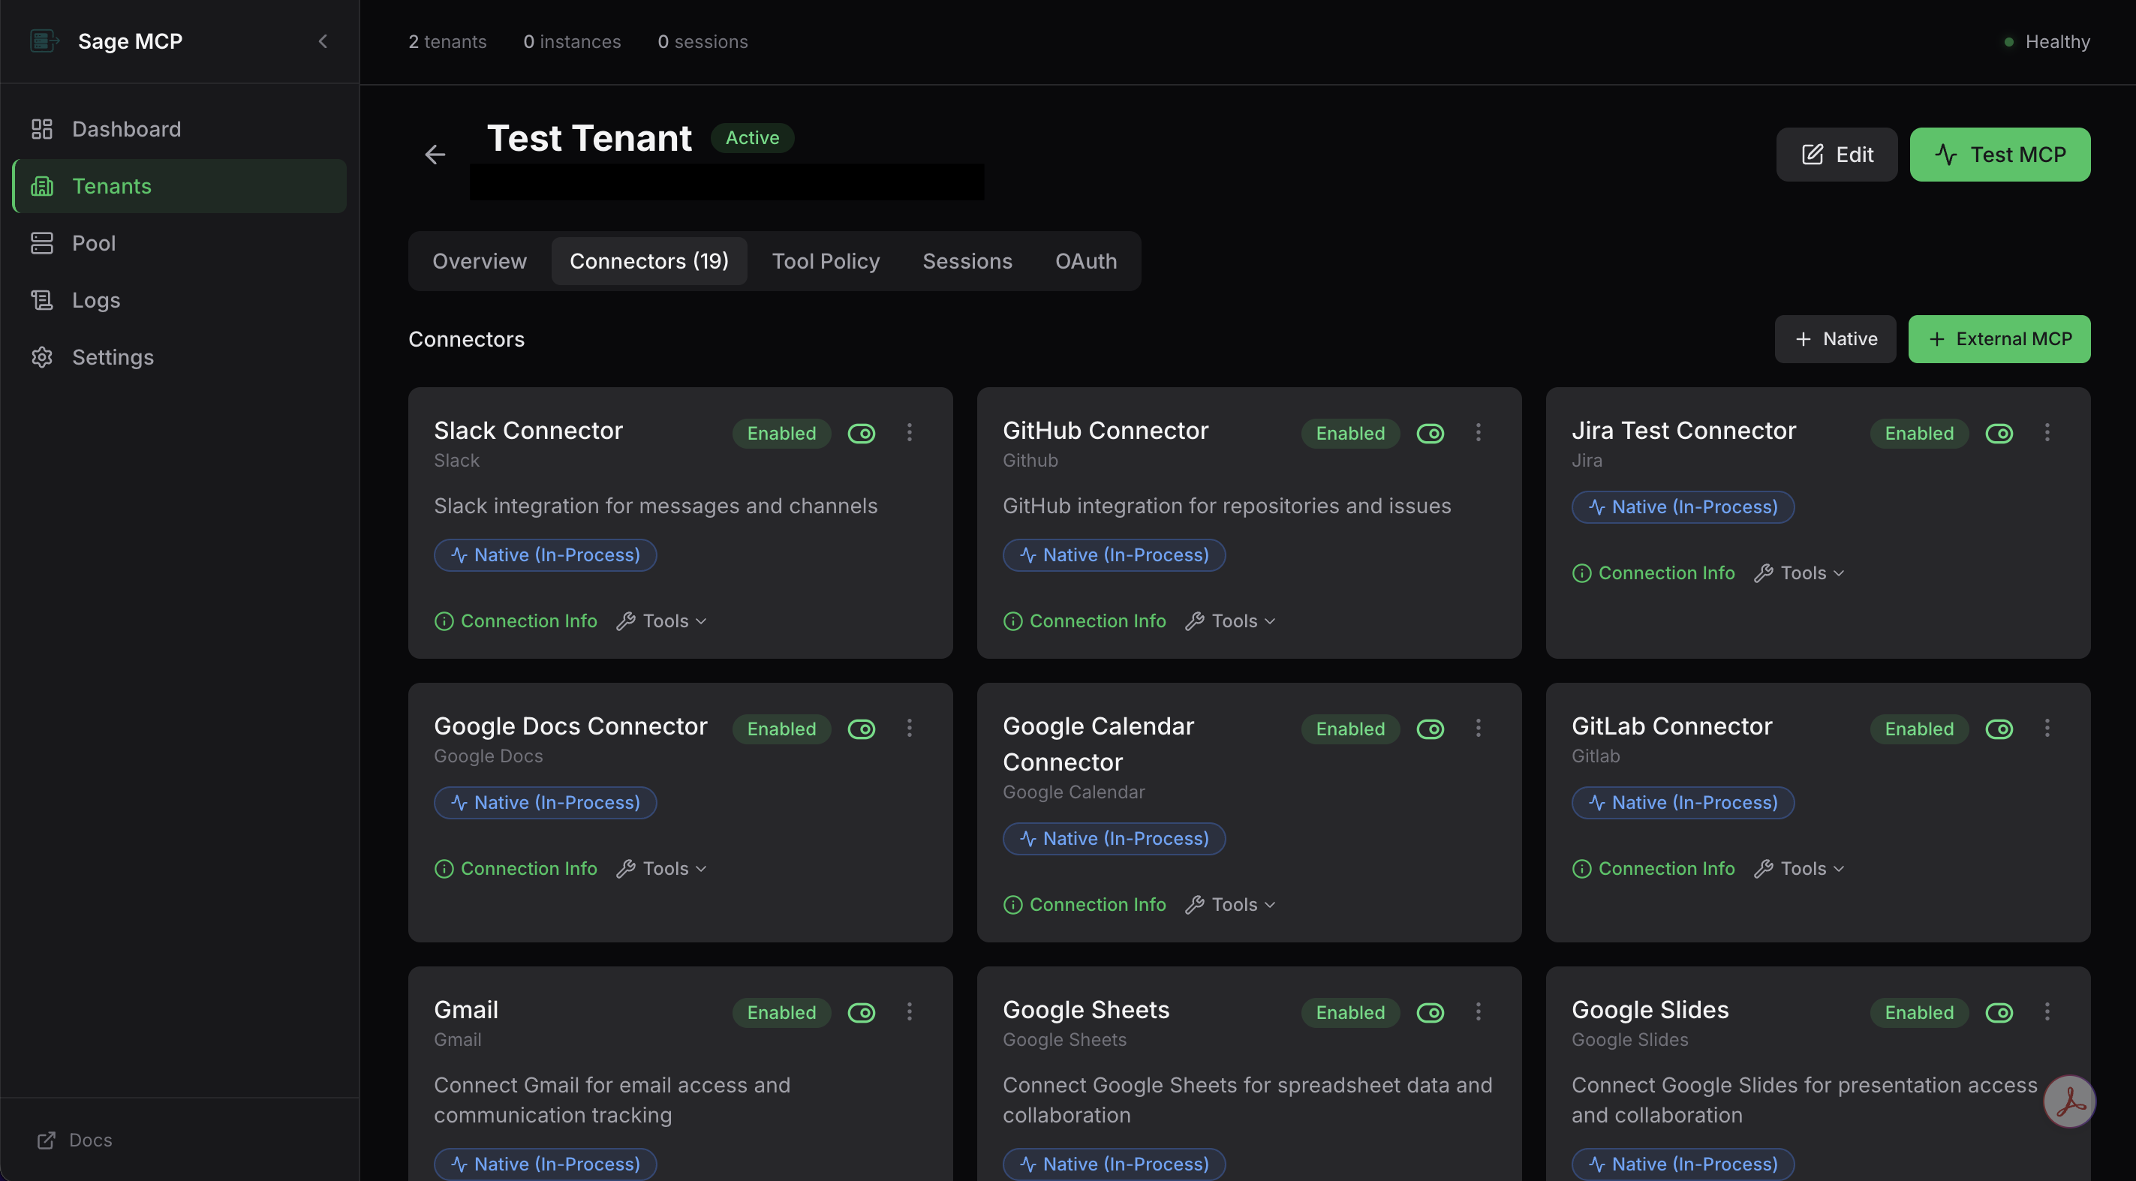Viewport: 2136px width, 1181px height.
Task: Switch to the OAuth tab
Action: coord(1086,261)
